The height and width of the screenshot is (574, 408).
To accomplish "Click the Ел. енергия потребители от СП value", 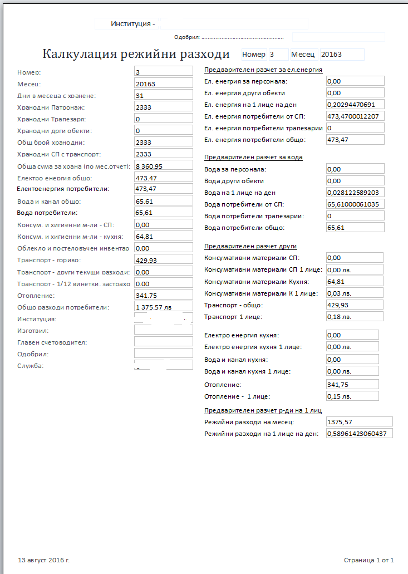I will point(355,116).
